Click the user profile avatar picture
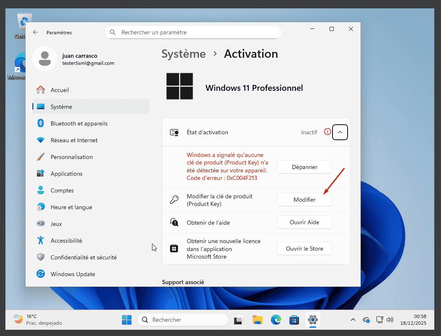Viewport: 441px width, 336px height. pos(44,59)
